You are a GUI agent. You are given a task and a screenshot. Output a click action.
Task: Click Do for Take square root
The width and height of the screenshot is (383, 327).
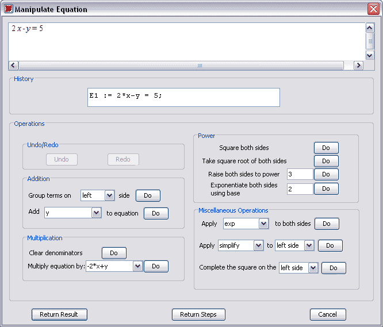tap(326, 161)
